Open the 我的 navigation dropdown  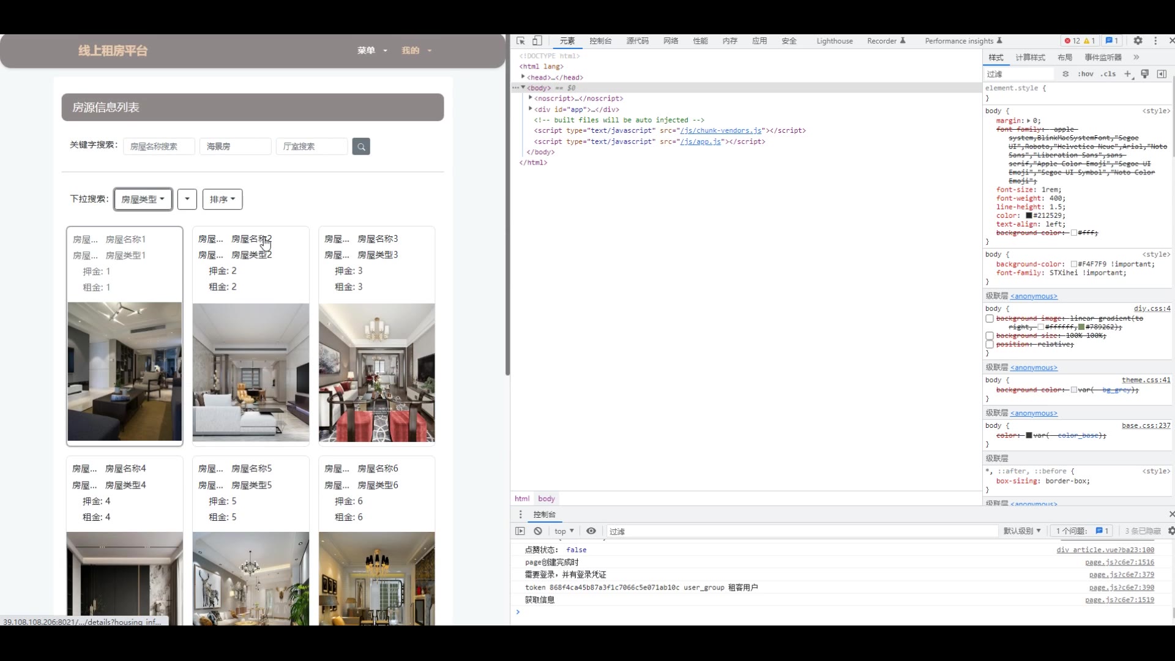[x=416, y=51]
